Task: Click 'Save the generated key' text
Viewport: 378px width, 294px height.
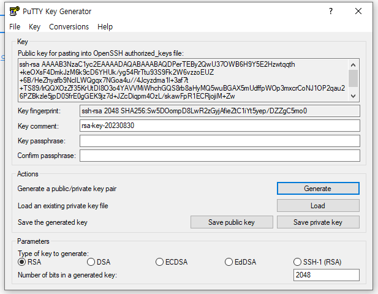Action: click(x=53, y=222)
